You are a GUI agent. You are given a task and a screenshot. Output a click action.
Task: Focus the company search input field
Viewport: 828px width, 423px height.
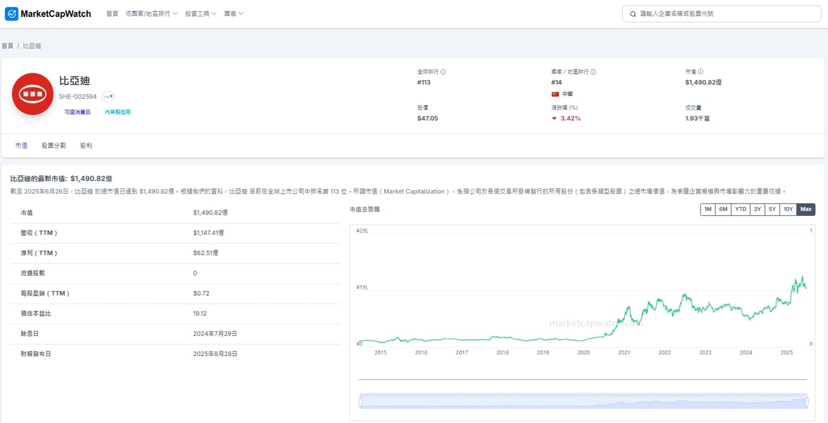coord(721,13)
